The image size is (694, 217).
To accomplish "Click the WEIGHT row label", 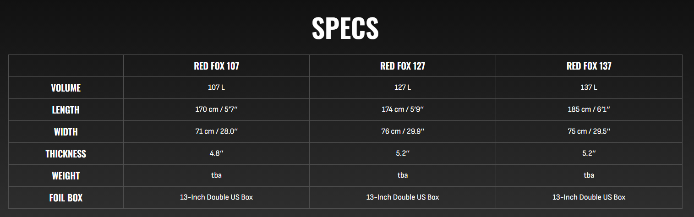I will (66, 176).
